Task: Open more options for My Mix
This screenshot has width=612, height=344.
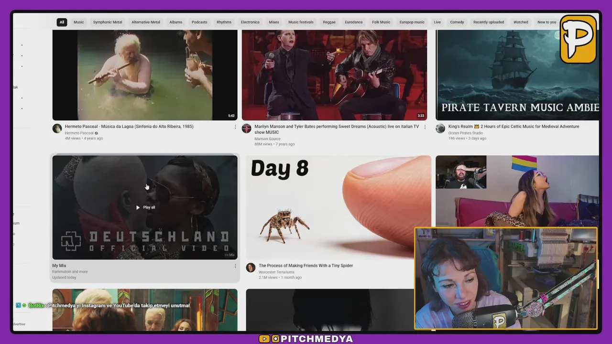Action: pos(235,266)
